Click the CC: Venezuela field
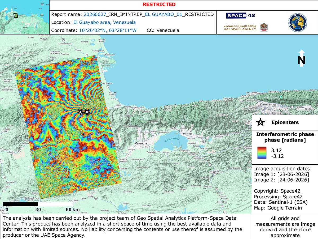 coord(163,30)
